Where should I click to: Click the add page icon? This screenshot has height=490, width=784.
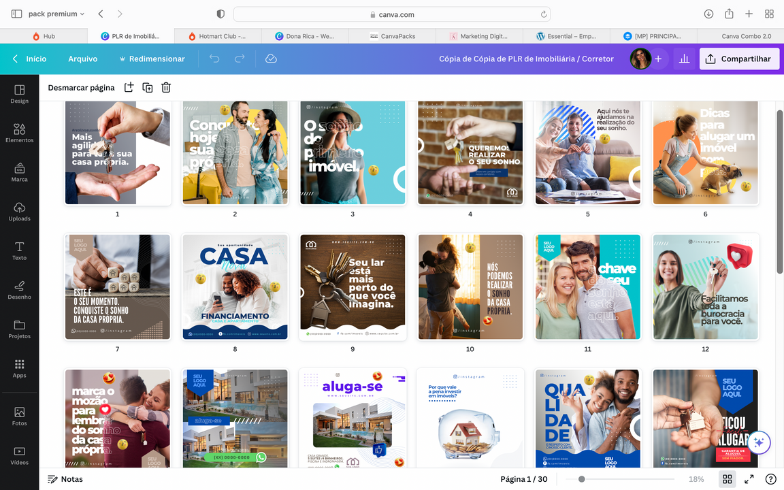pyautogui.click(x=129, y=87)
